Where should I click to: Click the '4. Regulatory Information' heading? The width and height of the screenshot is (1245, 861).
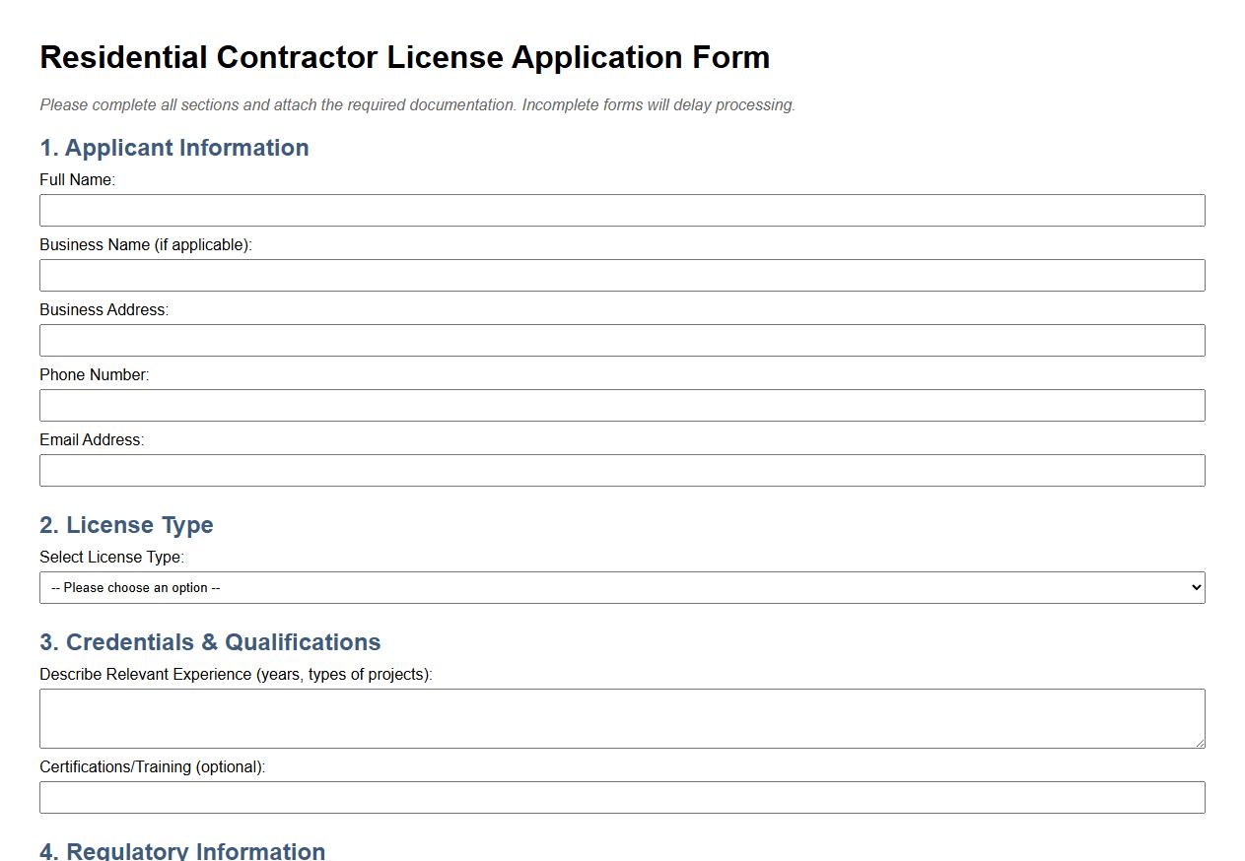coord(181,850)
